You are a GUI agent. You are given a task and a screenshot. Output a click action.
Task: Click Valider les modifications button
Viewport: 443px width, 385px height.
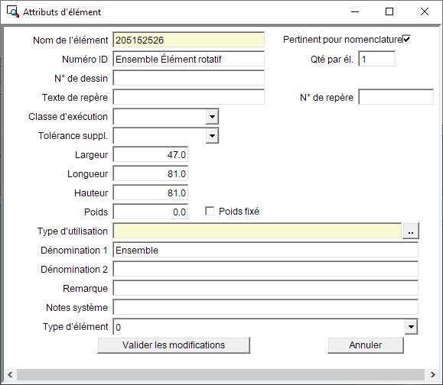click(174, 345)
